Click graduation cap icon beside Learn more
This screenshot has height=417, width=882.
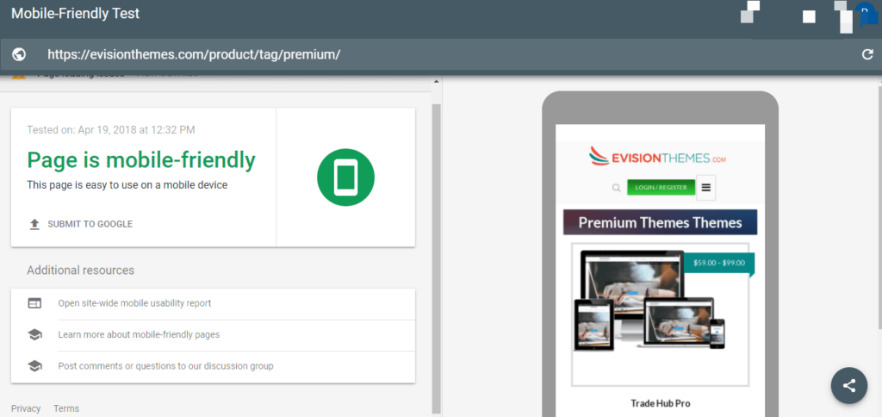point(34,335)
